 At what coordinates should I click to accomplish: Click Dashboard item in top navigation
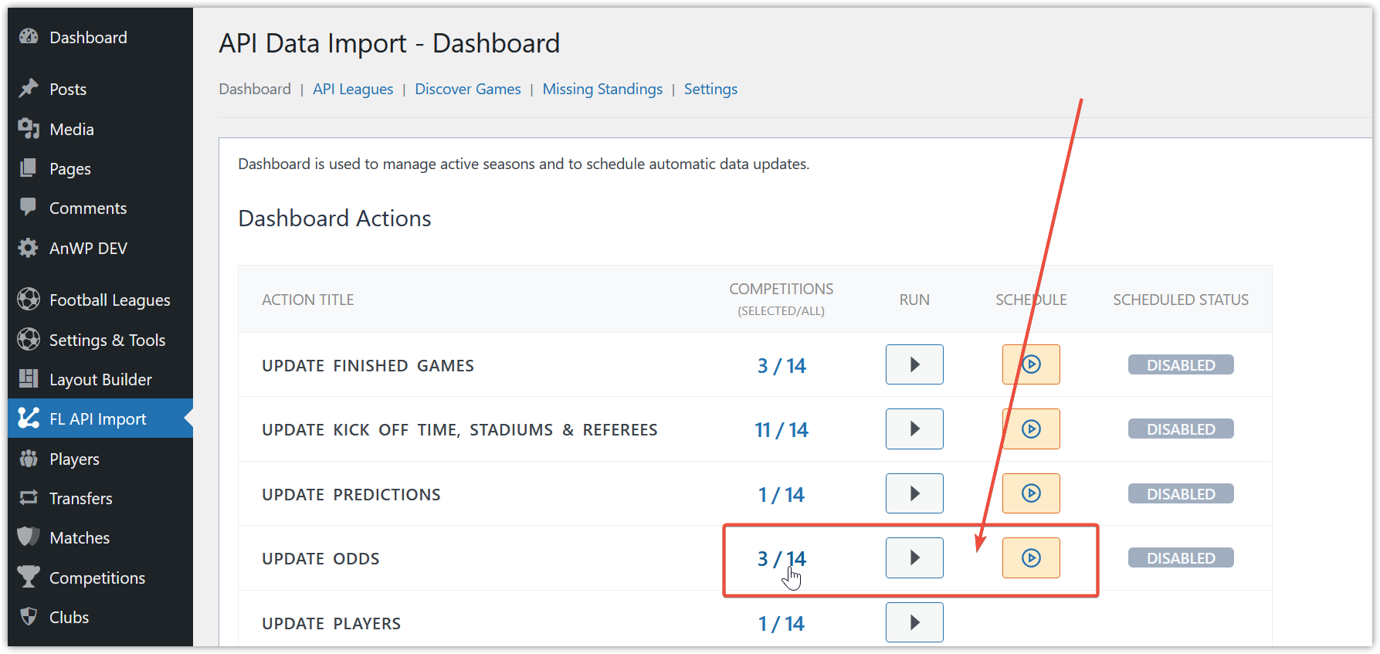(255, 89)
